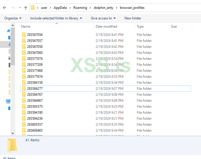
Task: Click folder icon for 283584277
Action: 24,88
